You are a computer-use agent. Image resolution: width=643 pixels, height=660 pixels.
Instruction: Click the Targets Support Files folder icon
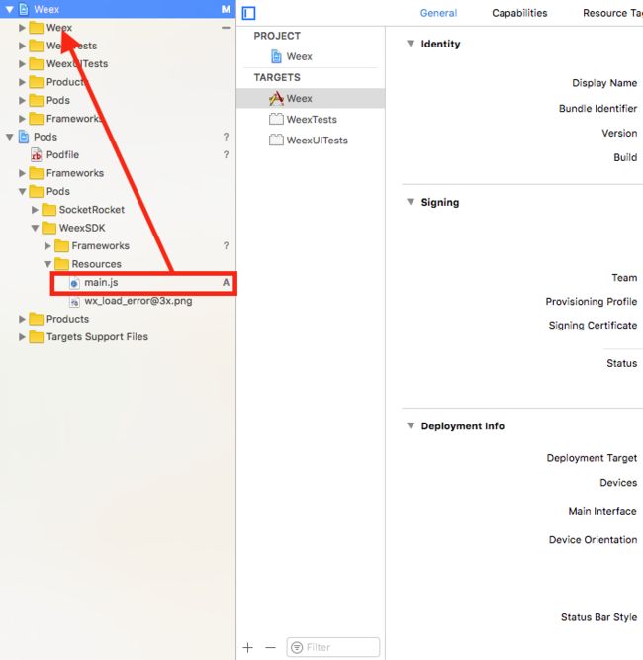37,337
